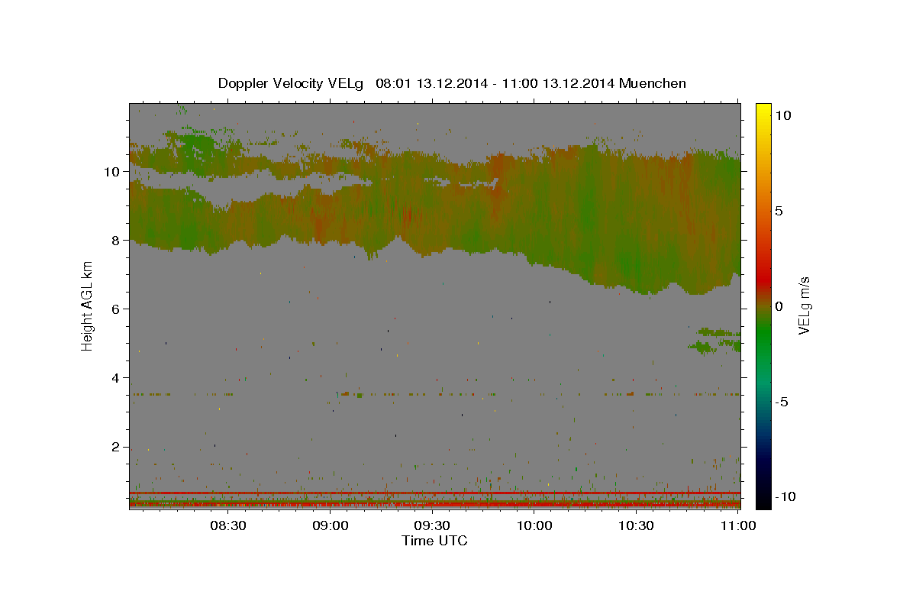Image resolution: width=916 pixels, height=611 pixels.
Task: Click the 'Time UTC' axis label
Action: tap(434, 541)
